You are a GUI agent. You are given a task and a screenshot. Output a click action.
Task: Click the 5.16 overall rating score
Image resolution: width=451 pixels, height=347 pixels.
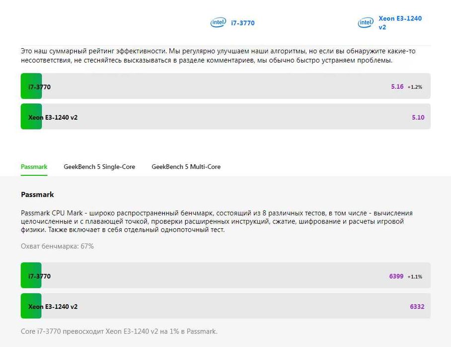(397, 86)
